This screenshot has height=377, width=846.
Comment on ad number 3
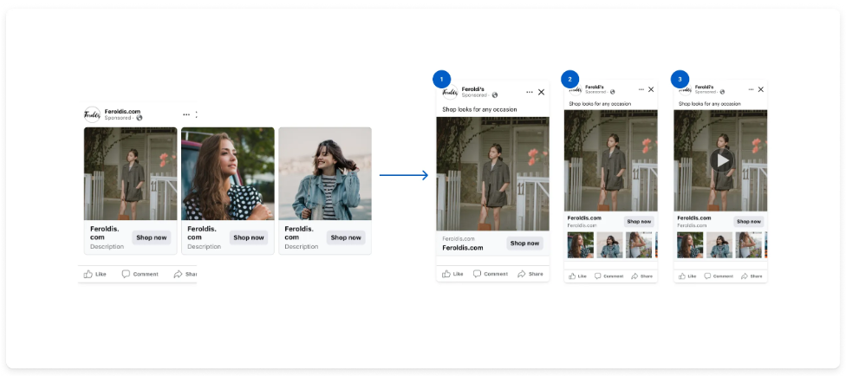(x=718, y=276)
